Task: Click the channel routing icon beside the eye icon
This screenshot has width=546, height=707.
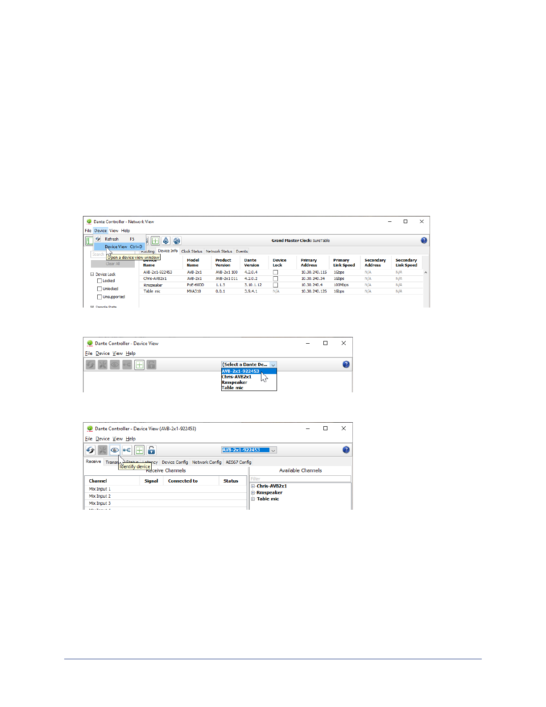Action: [x=127, y=450]
